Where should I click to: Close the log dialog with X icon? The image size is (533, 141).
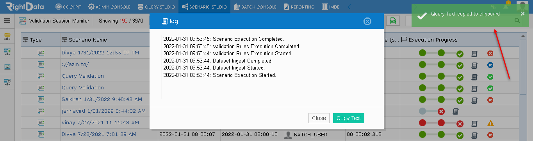(367, 21)
